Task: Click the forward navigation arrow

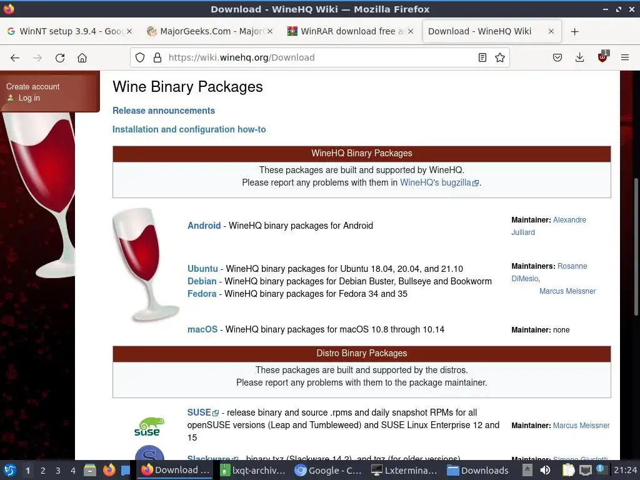Action: coord(37,57)
